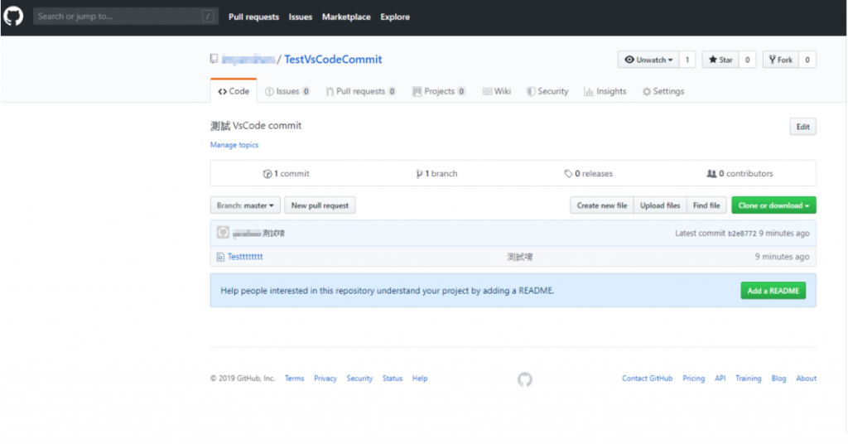Click the Add a README button
Viewport: 848px width, 444px height.
coord(773,291)
